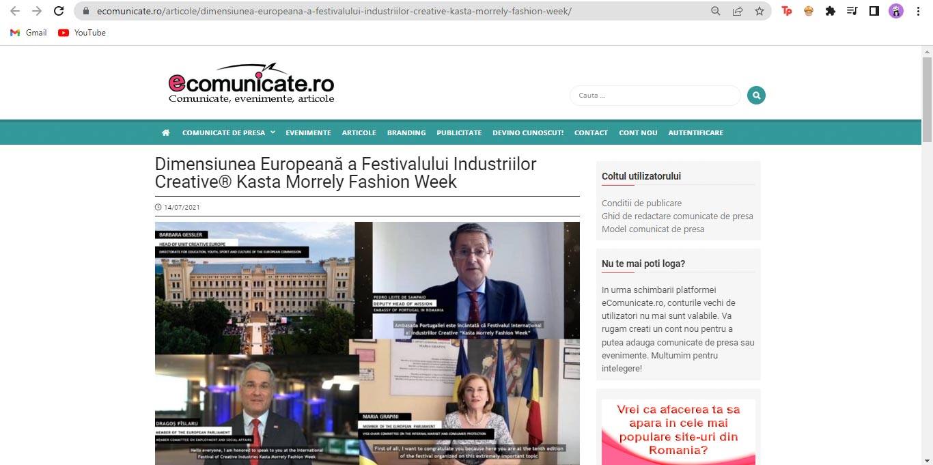Click the browser address bar URL
The height and width of the screenshot is (465, 933).
[x=334, y=12]
